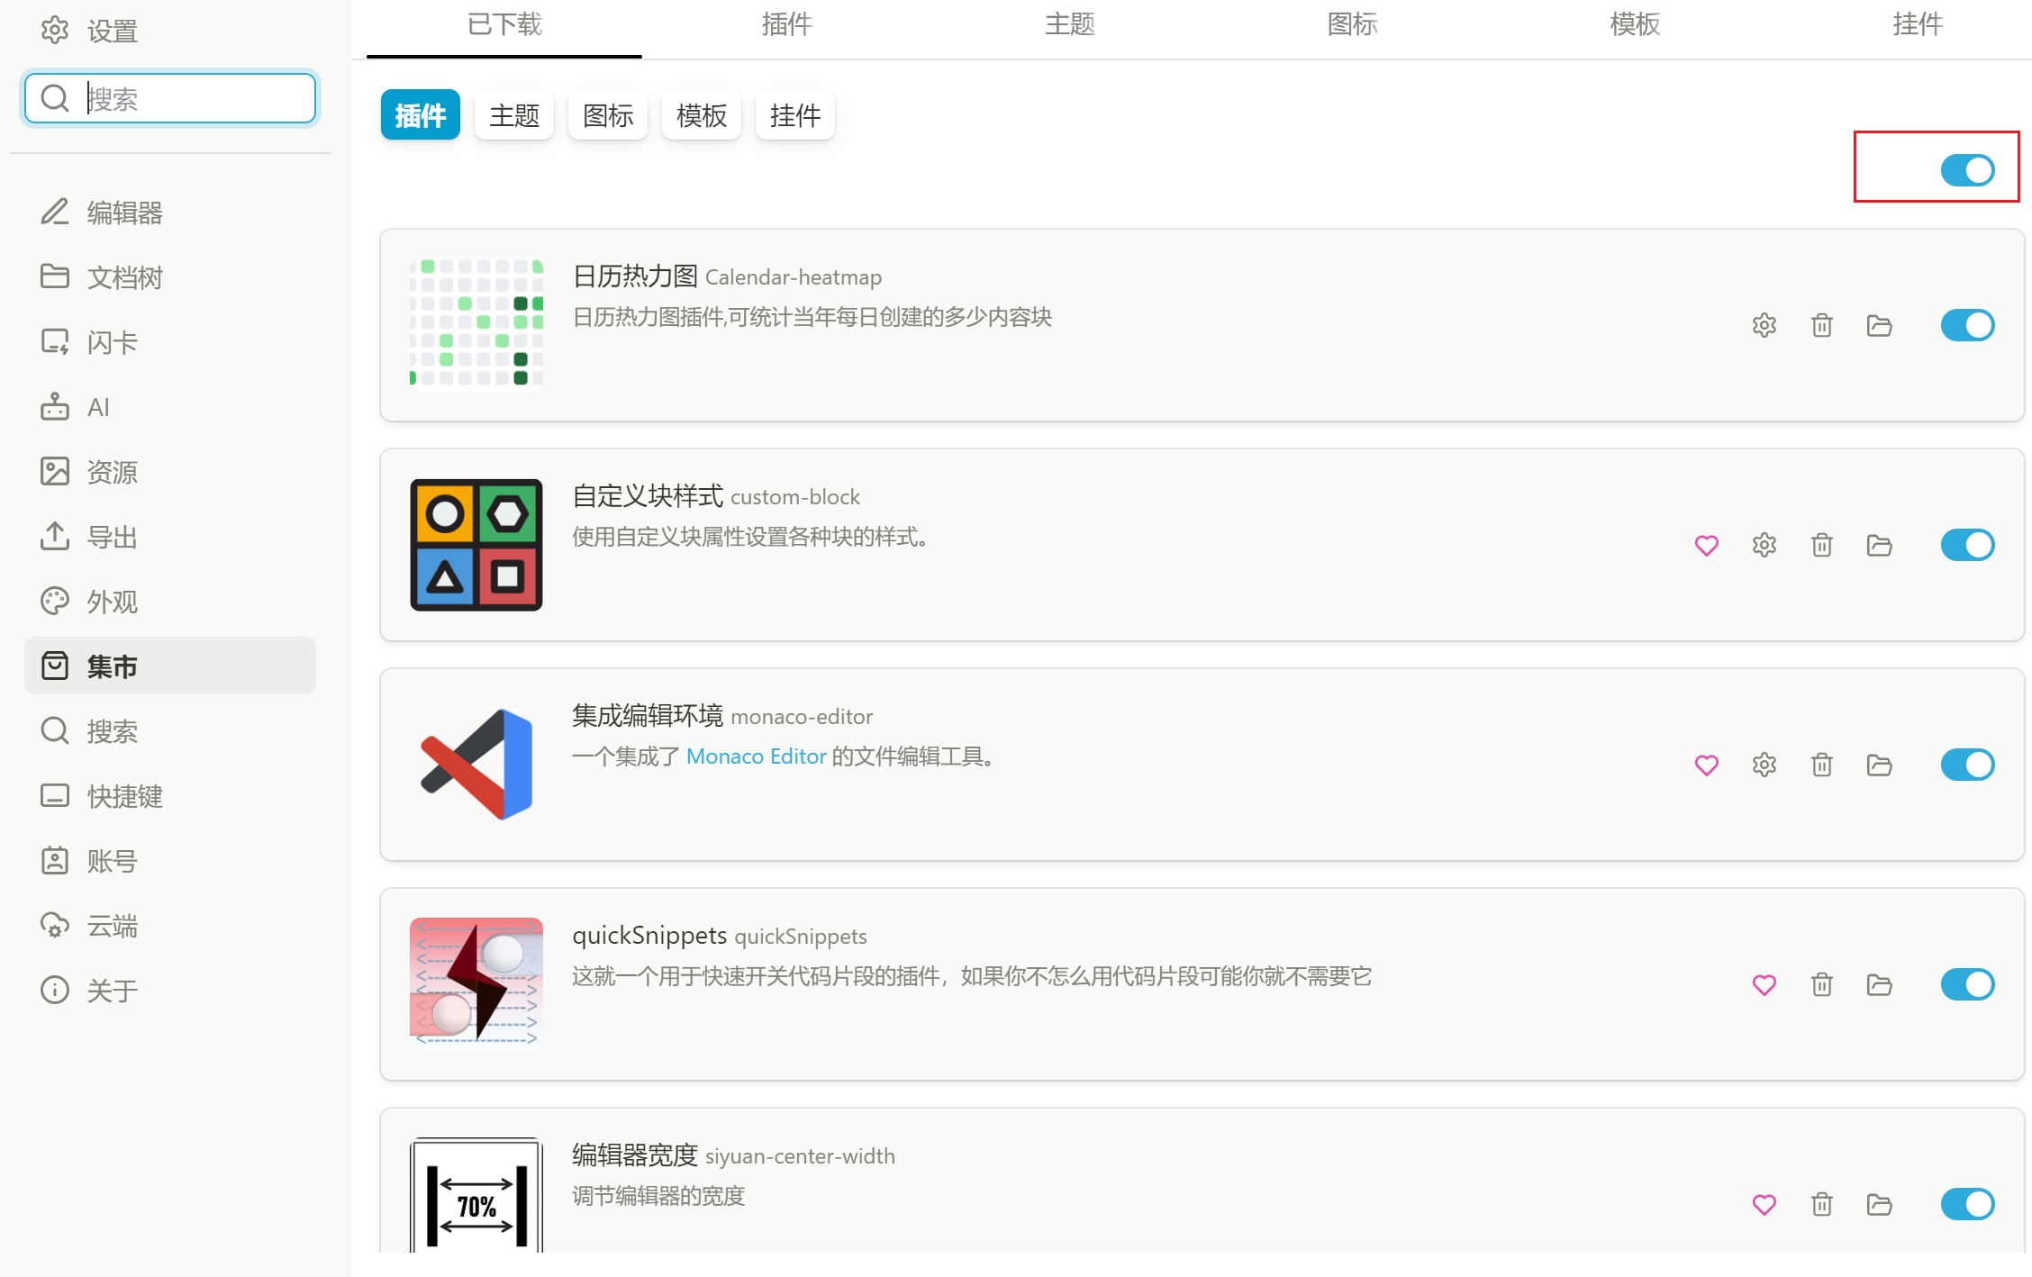
Task: Open the Monaco Editor link
Action: [756, 756]
